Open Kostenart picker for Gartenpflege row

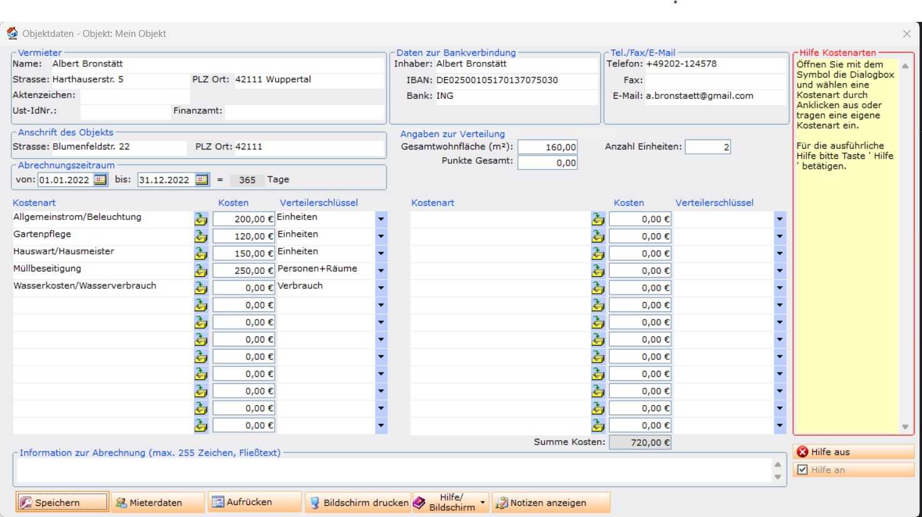coord(201,236)
